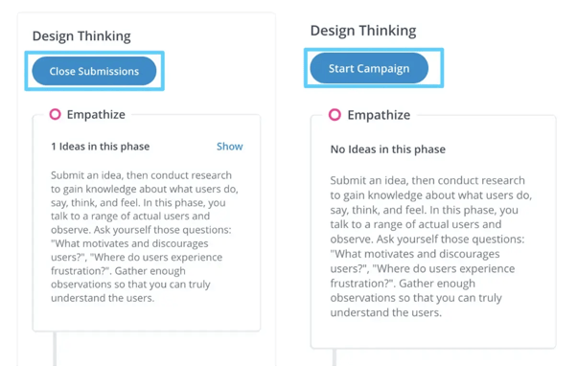Select the right Empathize pink circle icon
This screenshot has height=366, width=577.
pos(335,115)
